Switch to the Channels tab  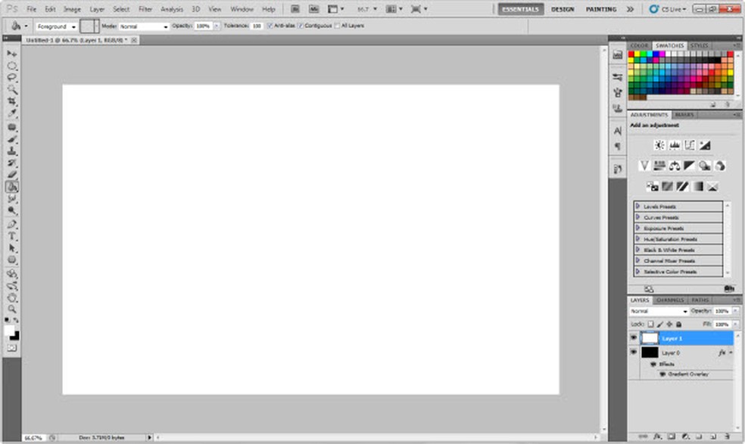[669, 300]
